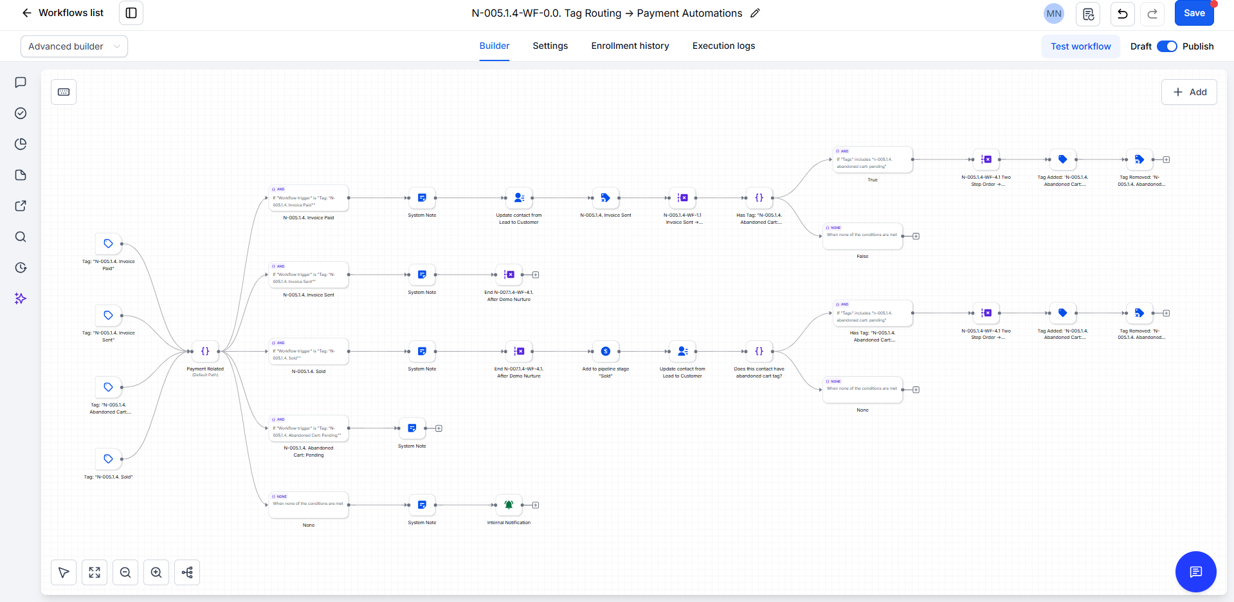This screenshot has height=602, width=1234.
Task: Save the workflow
Action: [1194, 13]
